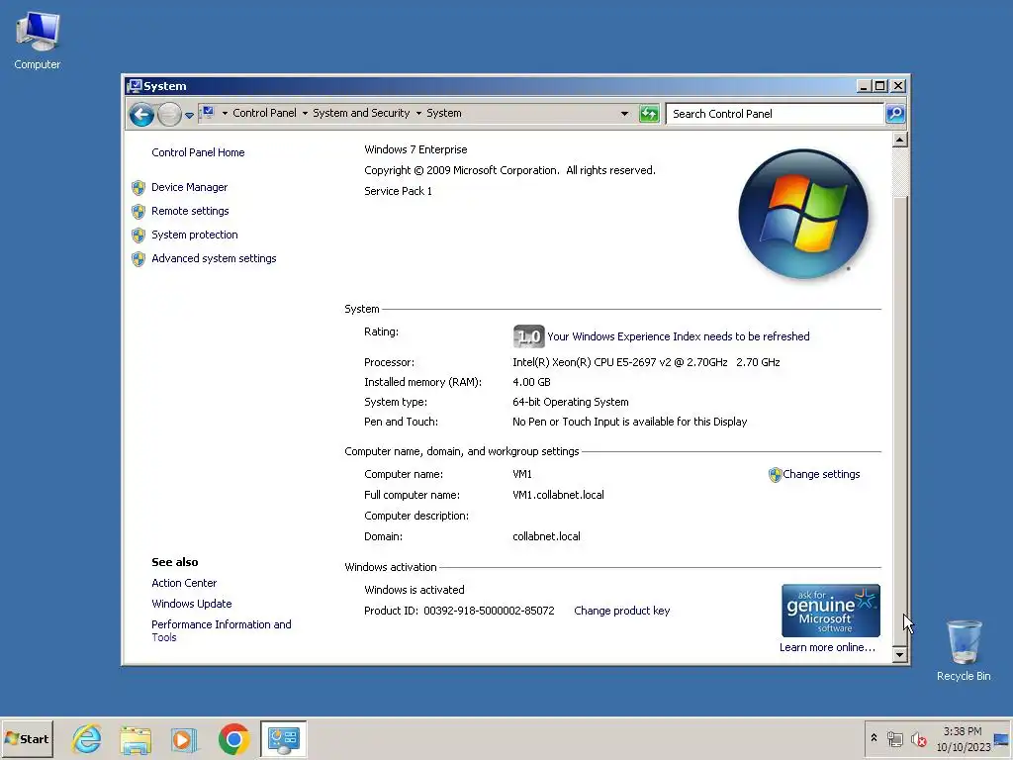Click the muted volume tray icon
The width and height of the screenshot is (1013, 760).
coord(918,738)
